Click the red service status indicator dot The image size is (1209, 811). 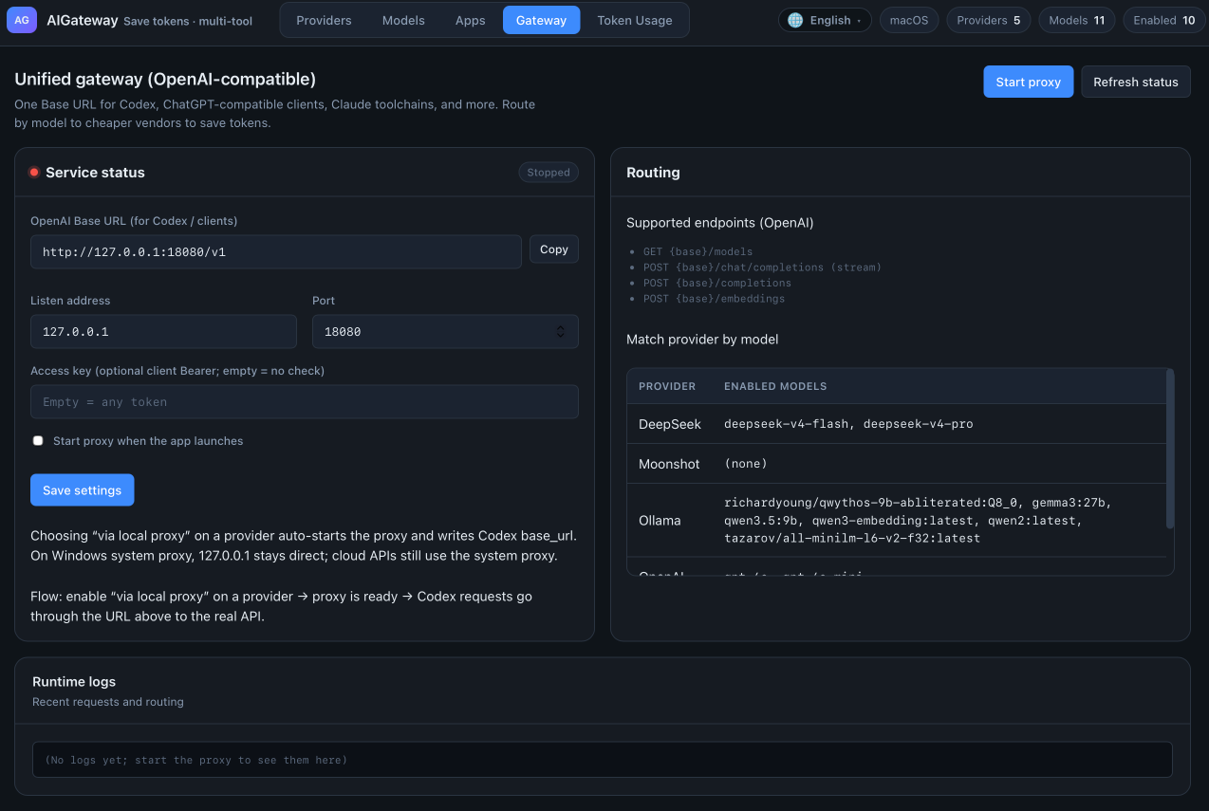[34, 173]
